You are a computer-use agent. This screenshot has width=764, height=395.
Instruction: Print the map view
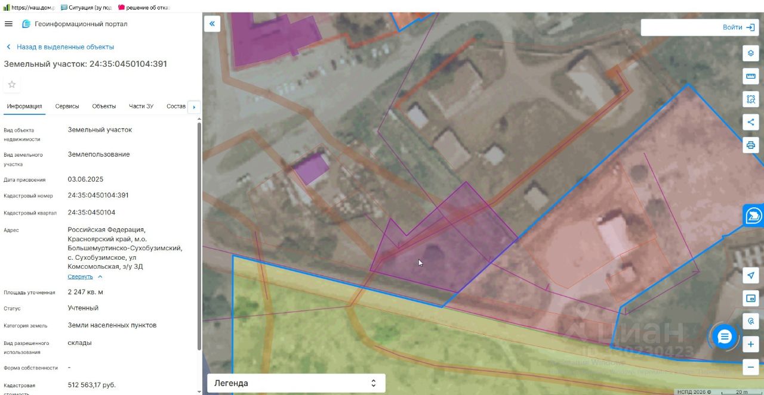coord(751,145)
